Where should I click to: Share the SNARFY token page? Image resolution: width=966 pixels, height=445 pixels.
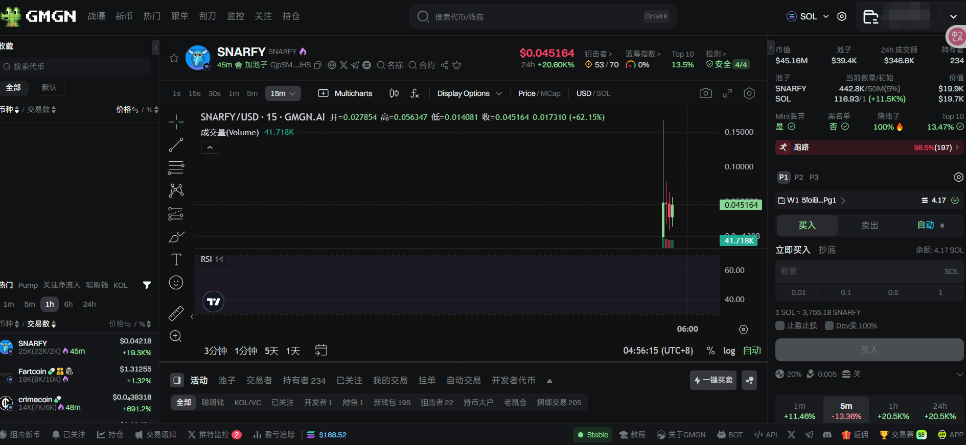pyautogui.click(x=445, y=65)
